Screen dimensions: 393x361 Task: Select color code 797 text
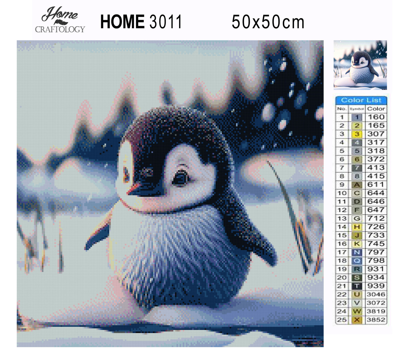coord(376,252)
